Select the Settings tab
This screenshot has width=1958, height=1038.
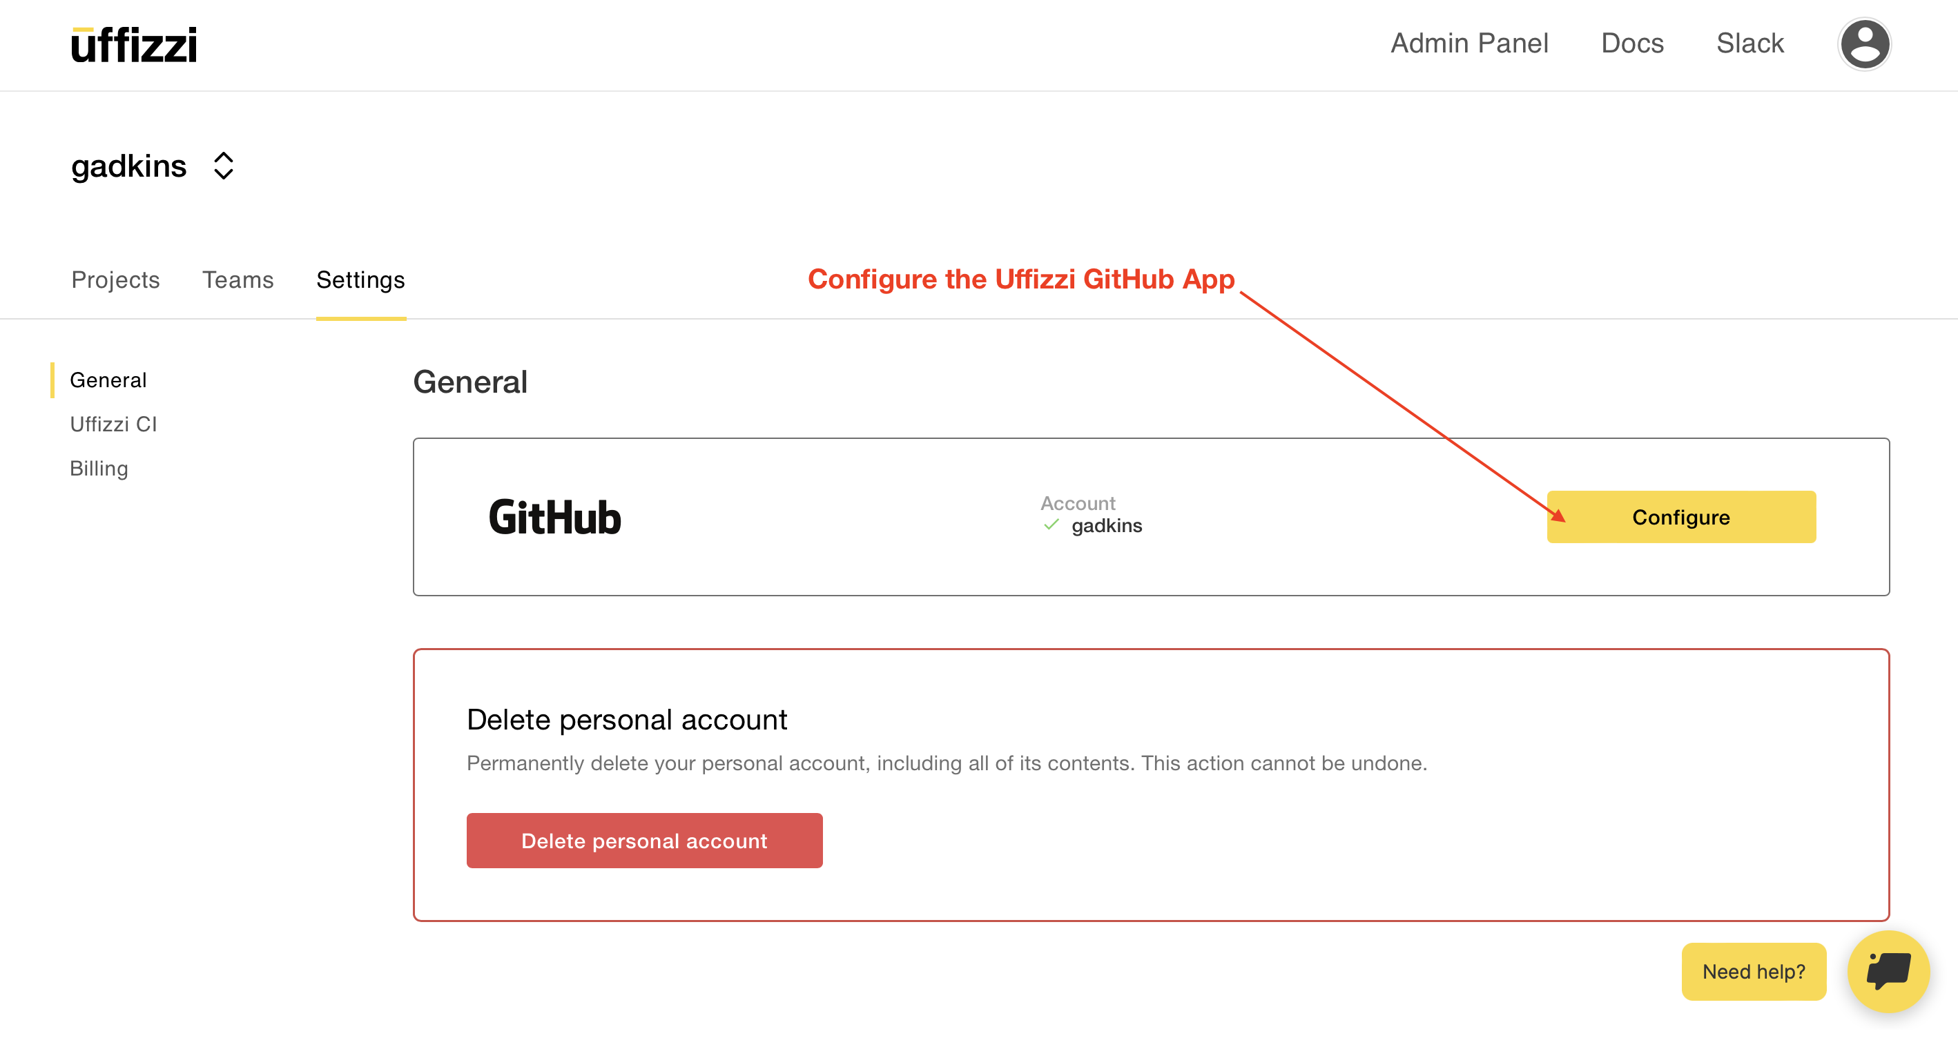(x=360, y=280)
